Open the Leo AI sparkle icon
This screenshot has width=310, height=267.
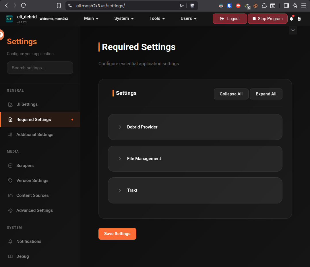[295, 5]
